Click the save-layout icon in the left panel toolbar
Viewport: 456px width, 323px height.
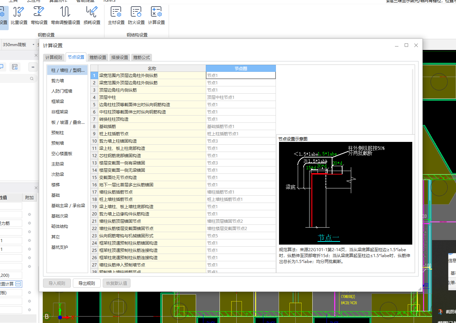point(15,67)
